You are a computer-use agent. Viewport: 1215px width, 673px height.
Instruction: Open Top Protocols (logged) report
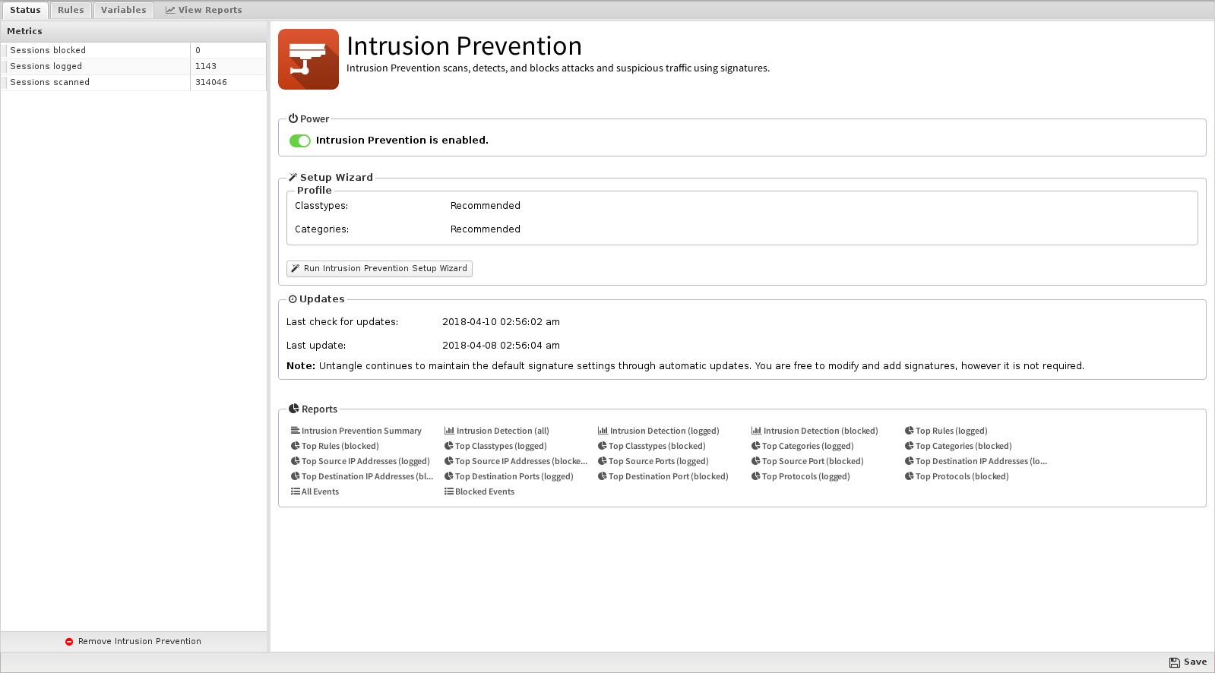(801, 476)
